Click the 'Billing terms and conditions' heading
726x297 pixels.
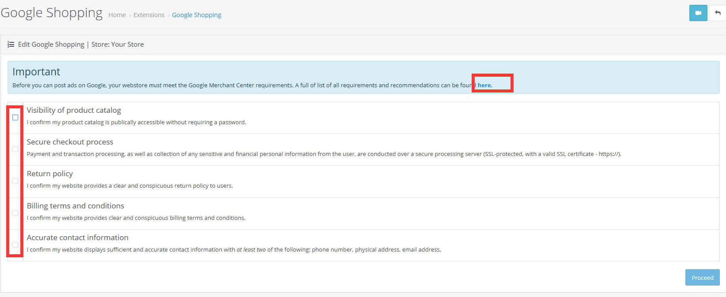[x=76, y=206]
